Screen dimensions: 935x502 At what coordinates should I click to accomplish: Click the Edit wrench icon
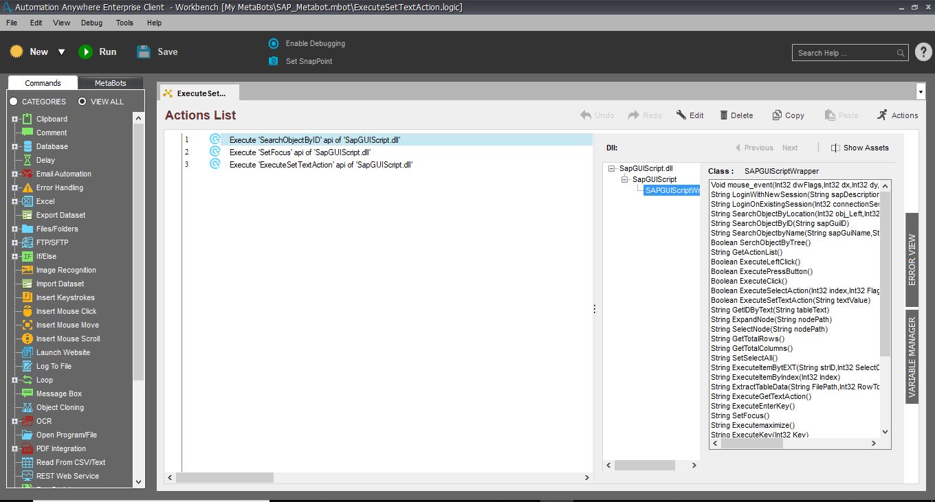681,115
